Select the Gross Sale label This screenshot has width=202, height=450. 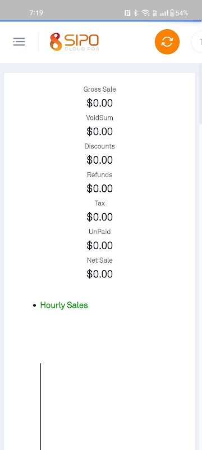click(x=99, y=89)
